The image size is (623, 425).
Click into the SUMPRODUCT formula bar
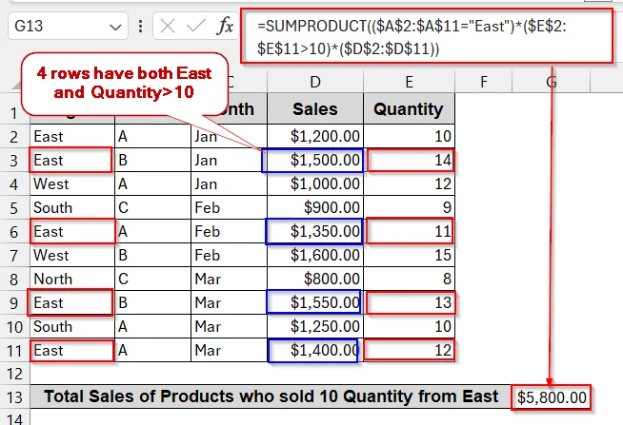click(427, 37)
